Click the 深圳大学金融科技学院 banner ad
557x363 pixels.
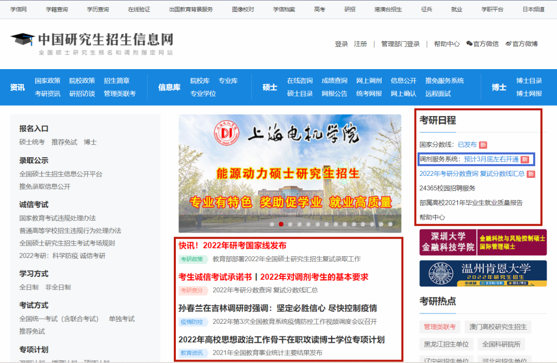point(482,241)
